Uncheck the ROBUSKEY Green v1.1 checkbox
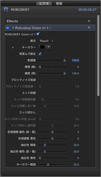Image resolution: width=101 pixels, height=177 pixels. coord(38,34)
